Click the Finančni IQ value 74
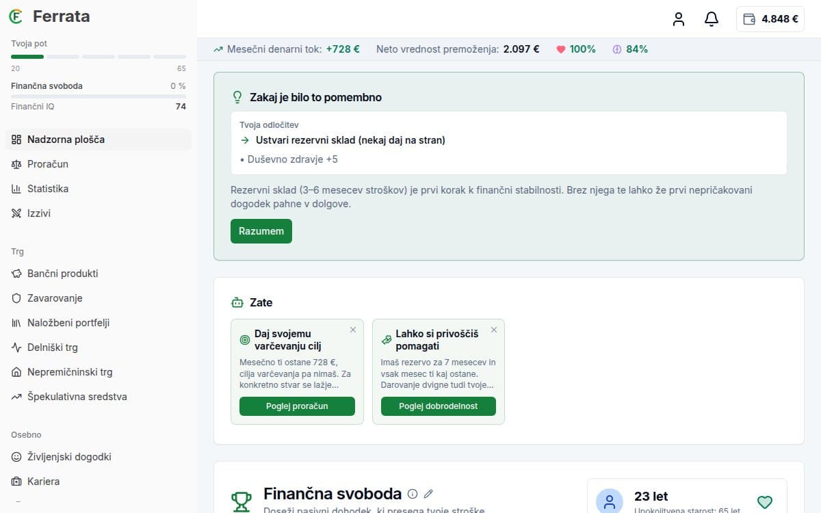 (x=181, y=107)
